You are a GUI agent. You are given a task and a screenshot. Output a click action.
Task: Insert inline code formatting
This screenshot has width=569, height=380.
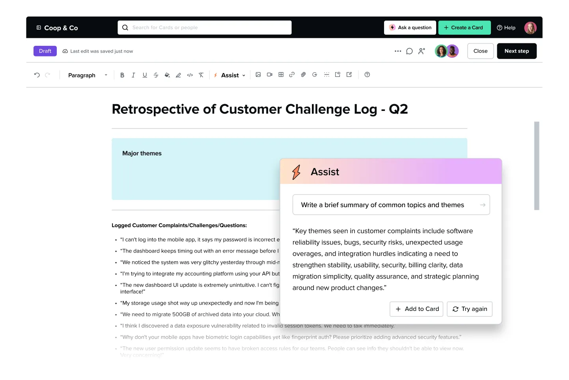coord(190,75)
